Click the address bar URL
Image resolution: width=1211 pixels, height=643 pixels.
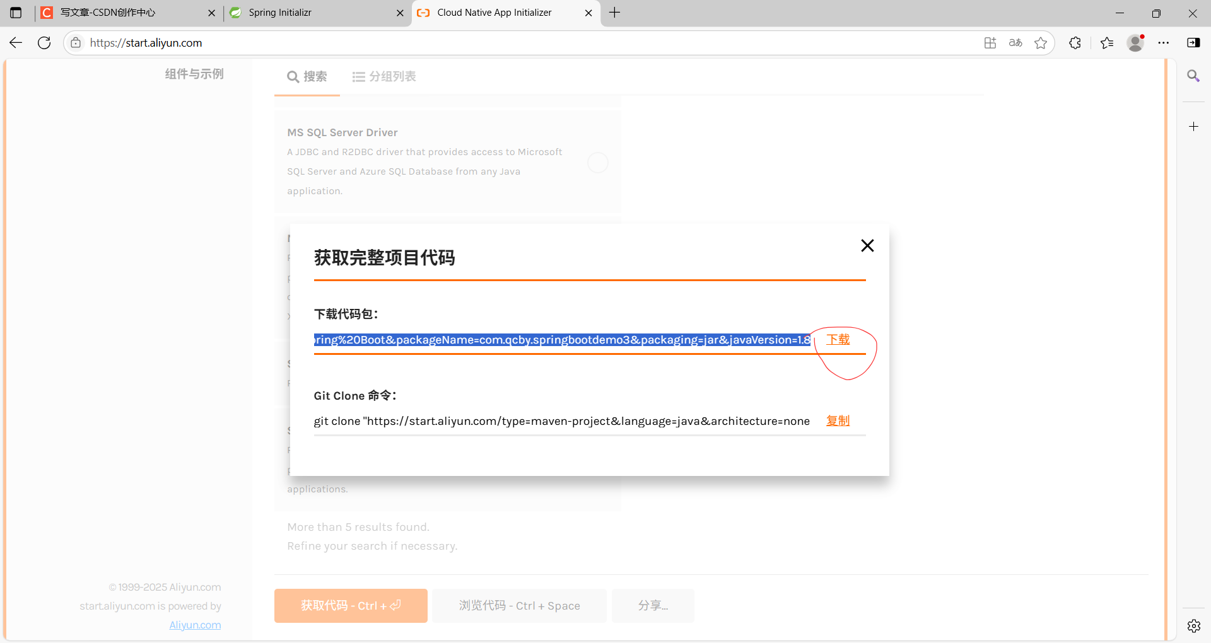pyautogui.click(x=146, y=43)
